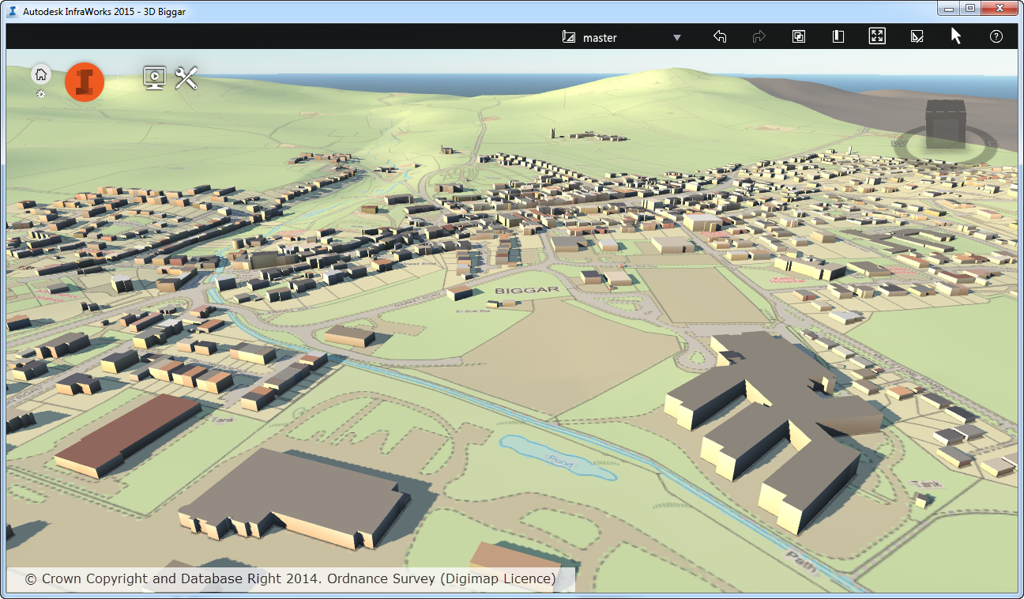Select the pointer selection tool
The width and height of the screenshot is (1024, 599).
(955, 36)
